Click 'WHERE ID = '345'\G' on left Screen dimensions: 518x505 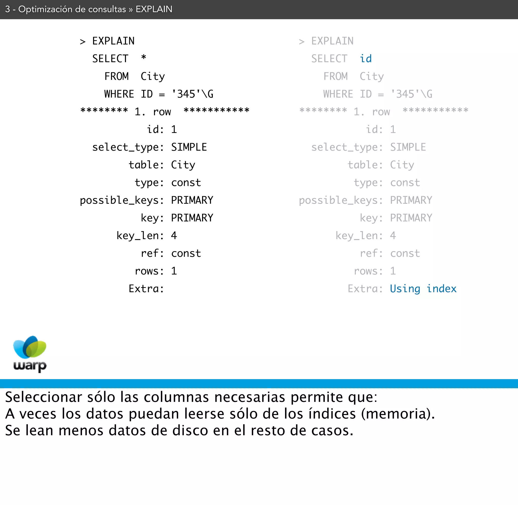(159, 94)
